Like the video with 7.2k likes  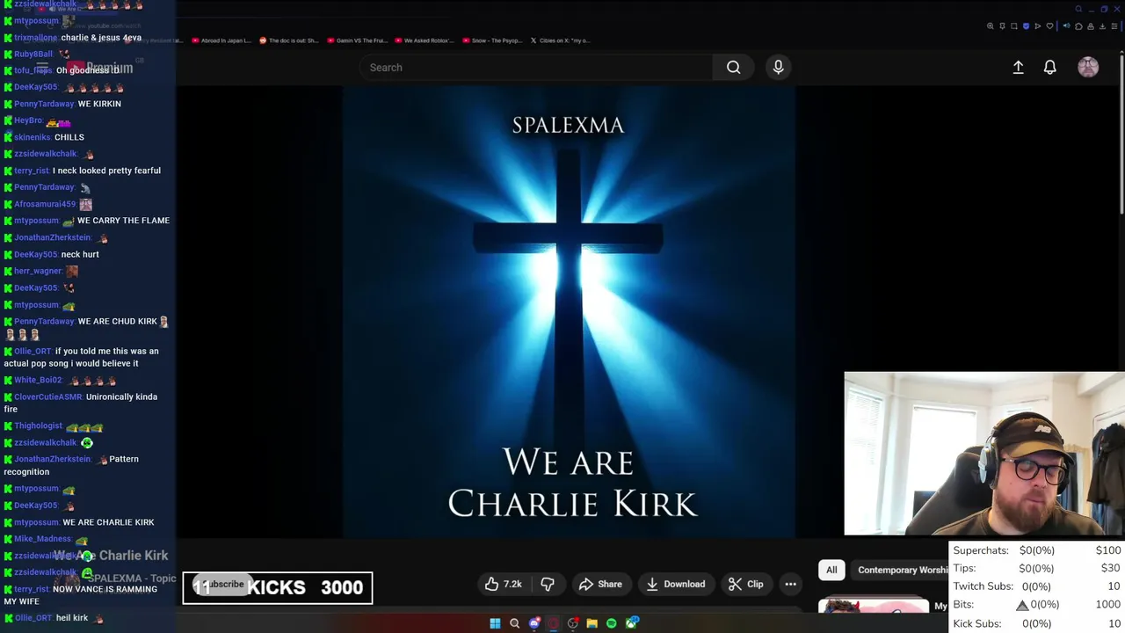(503, 584)
